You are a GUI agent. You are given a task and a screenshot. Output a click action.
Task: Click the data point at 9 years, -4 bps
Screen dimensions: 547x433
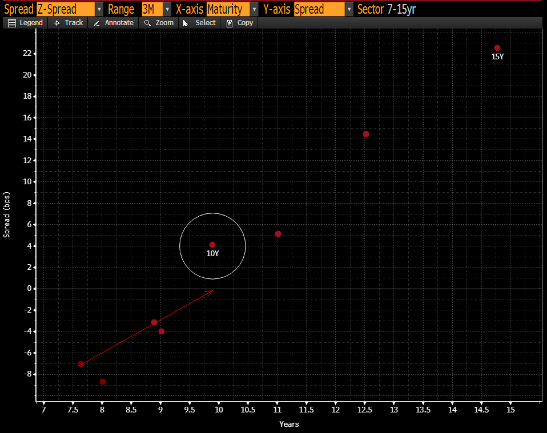(162, 331)
